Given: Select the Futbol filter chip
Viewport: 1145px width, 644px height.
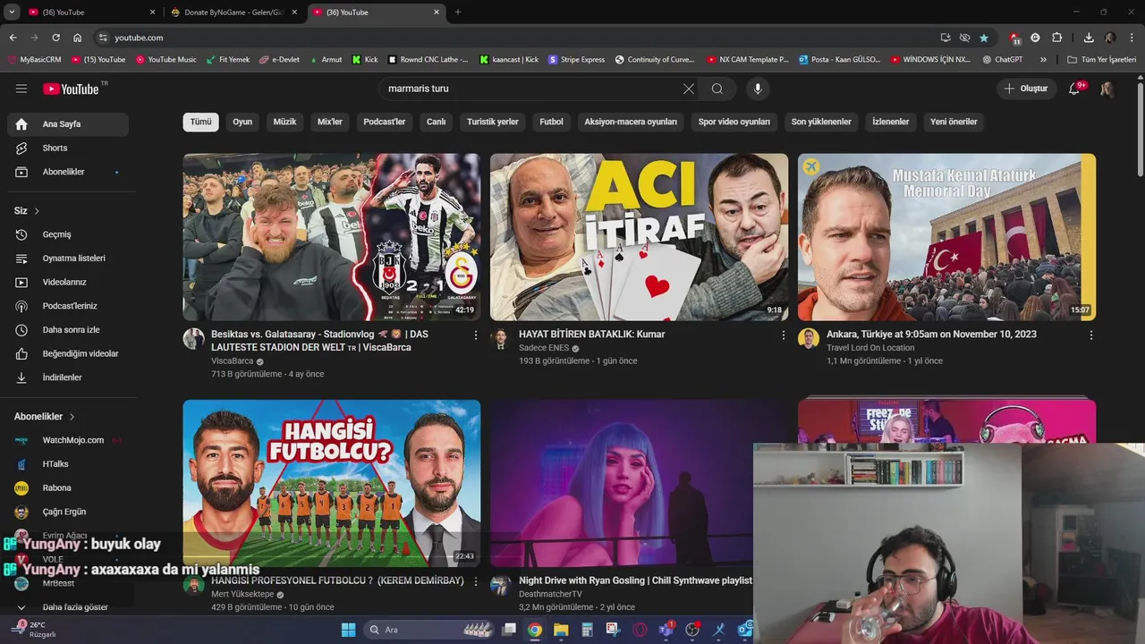Looking at the screenshot, I should point(552,122).
